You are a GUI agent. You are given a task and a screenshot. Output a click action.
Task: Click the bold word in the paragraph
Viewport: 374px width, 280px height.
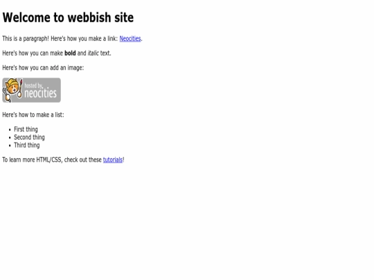(x=70, y=53)
